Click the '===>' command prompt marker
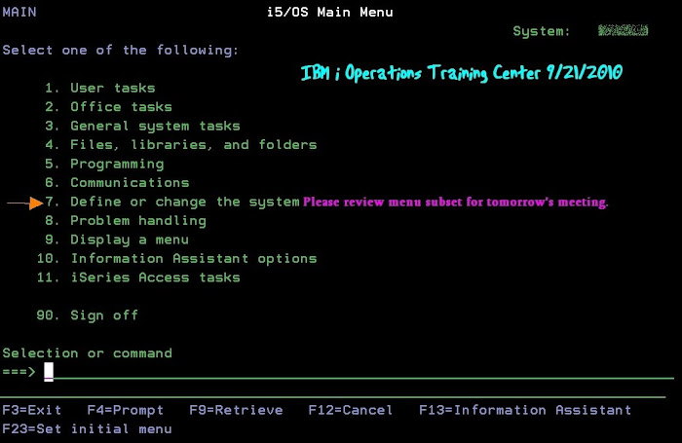The height and width of the screenshot is (443, 682). point(19,372)
